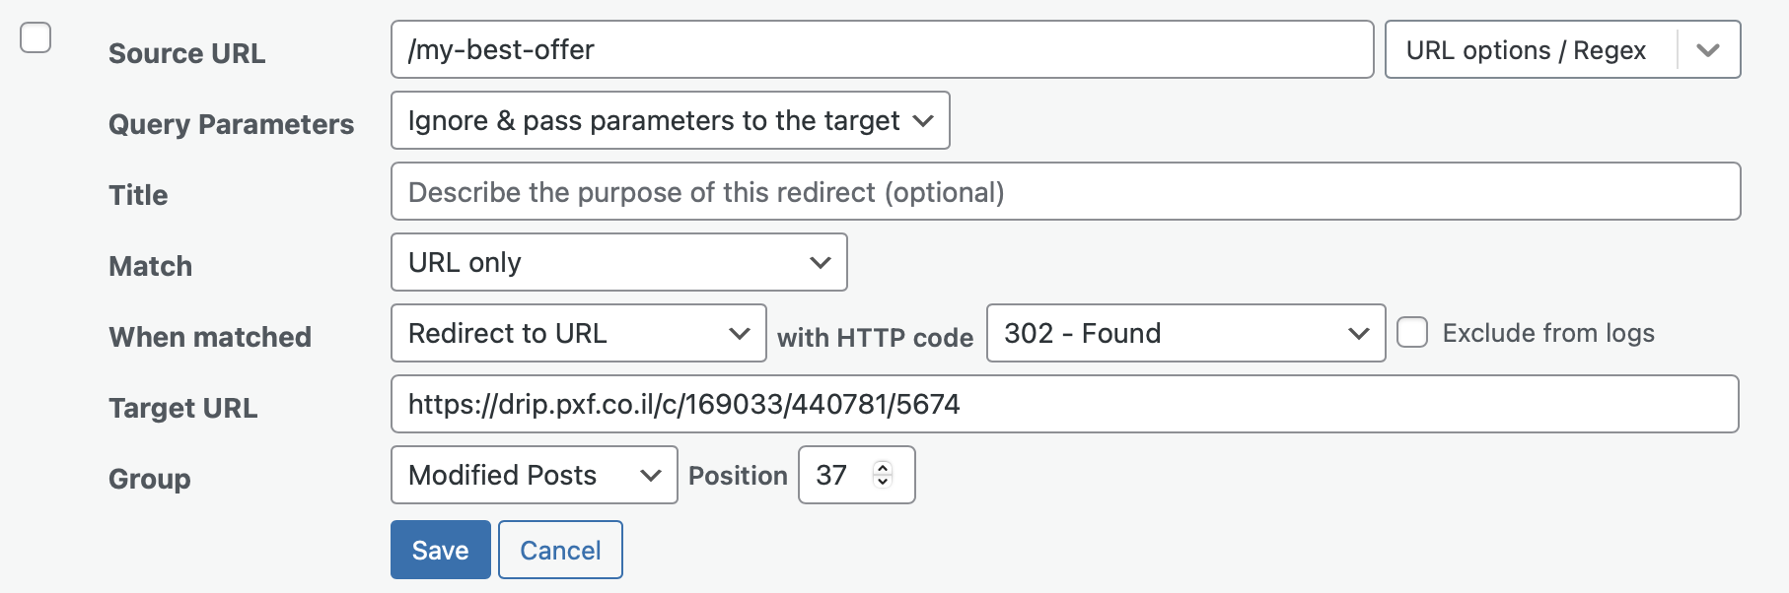Image resolution: width=1789 pixels, height=593 pixels.
Task: Decrease position with stepper down arrow
Action: click(x=883, y=482)
